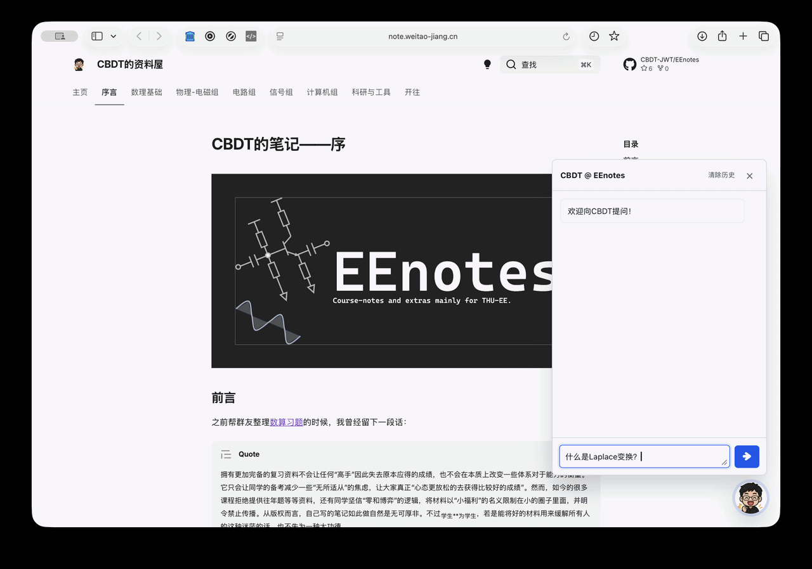The height and width of the screenshot is (569, 812).
Task: Toggle the Safari sidebar button
Action: click(x=97, y=36)
